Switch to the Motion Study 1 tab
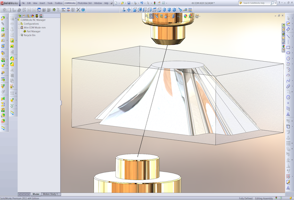Screen dimensions: 294x200 (50, 194)
